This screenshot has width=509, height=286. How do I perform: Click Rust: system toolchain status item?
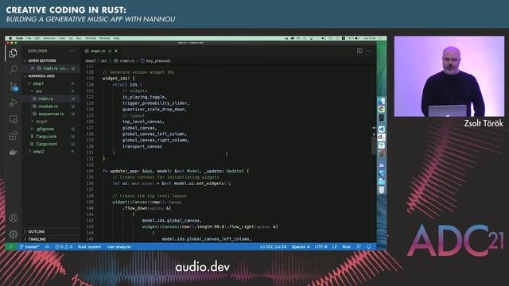(x=89, y=247)
